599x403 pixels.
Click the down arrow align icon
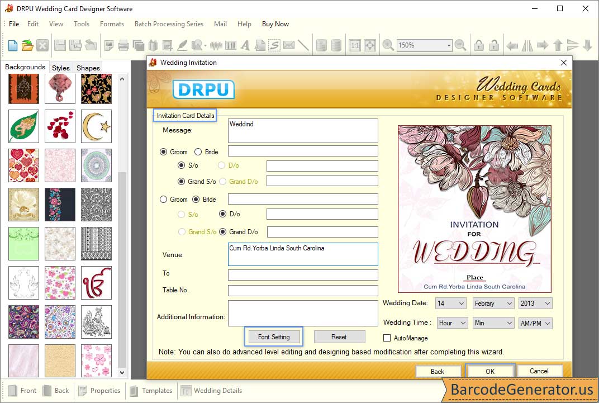[x=588, y=45]
